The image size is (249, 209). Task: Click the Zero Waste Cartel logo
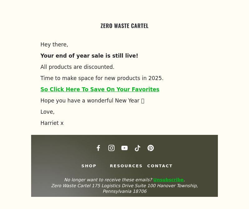[x=125, y=26]
